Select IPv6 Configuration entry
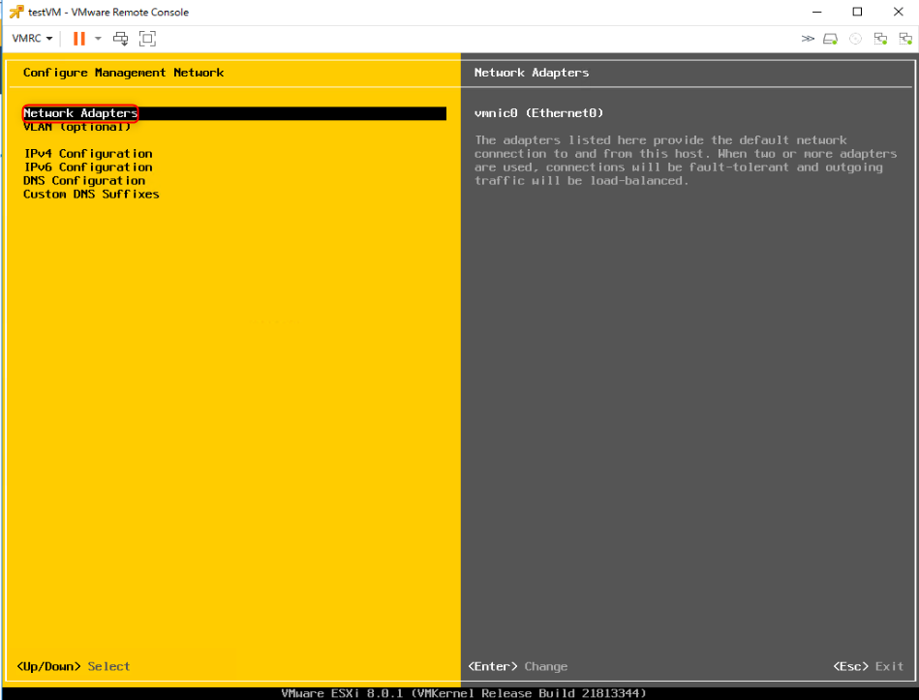The image size is (919, 700). (x=88, y=167)
